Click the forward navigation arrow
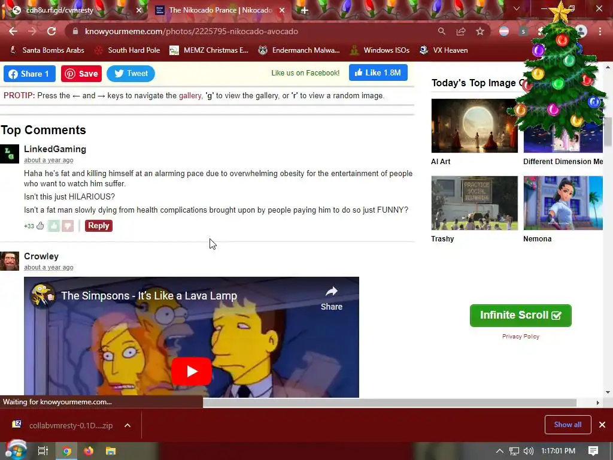Viewport: 613px width, 460px height. coord(32,31)
